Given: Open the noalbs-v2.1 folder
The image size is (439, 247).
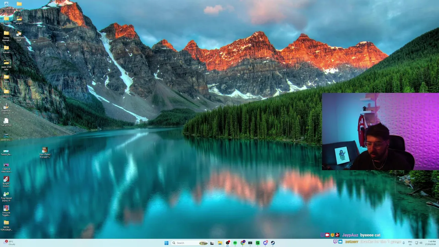Looking at the screenshot, I should (x=6, y=93).
